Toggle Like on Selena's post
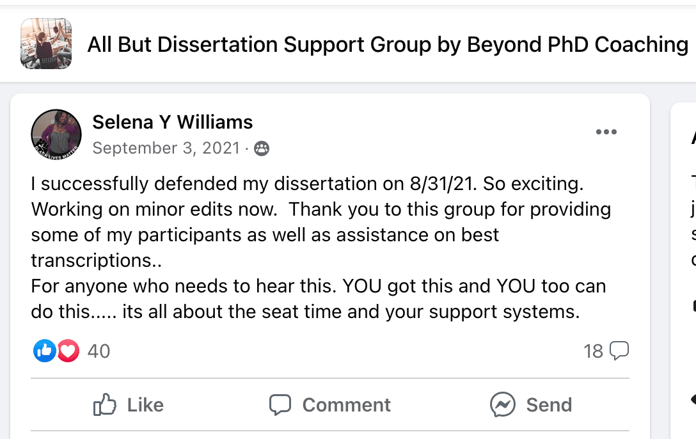This screenshot has height=439, width=696. pyautogui.click(x=129, y=404)
